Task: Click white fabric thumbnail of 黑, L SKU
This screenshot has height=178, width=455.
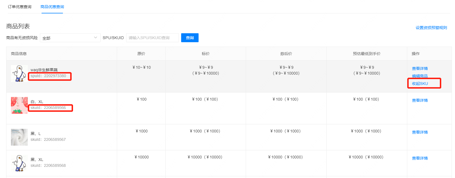Action: click(x=19, y=137)
